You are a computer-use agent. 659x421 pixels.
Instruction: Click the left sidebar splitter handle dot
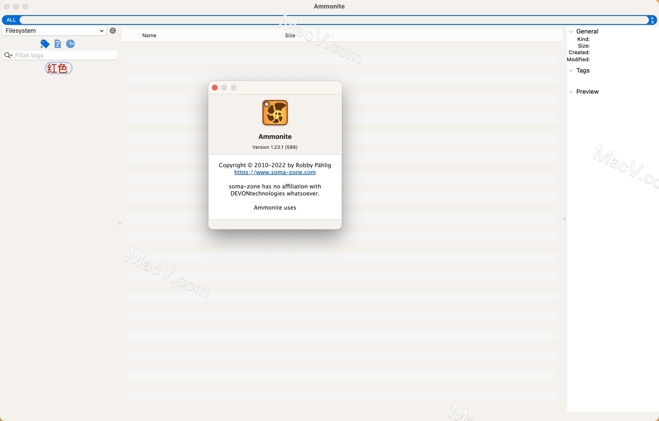pyautogui.click(x=120, y=224)
